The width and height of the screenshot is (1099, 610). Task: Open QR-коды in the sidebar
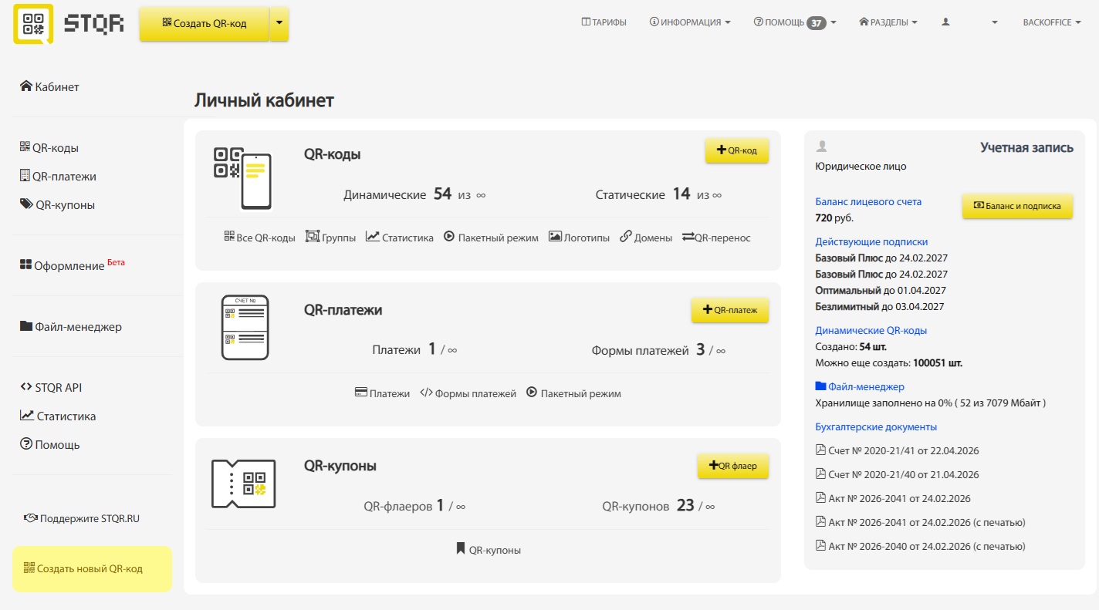coord(49,148)
